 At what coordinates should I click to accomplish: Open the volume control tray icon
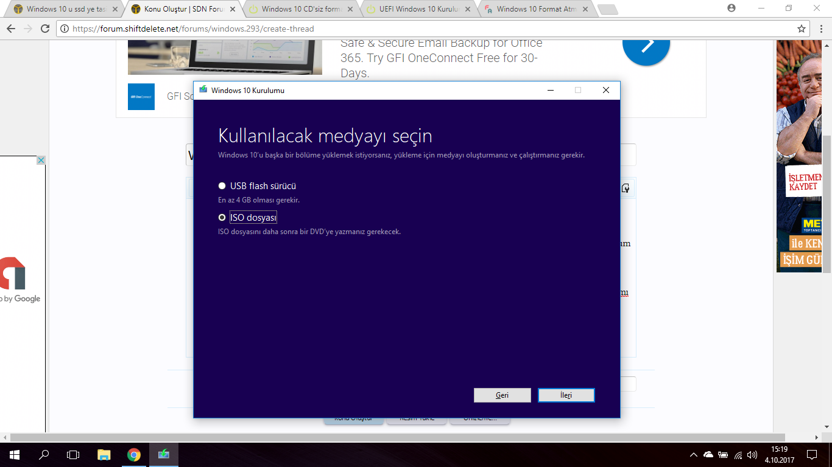pyautogui.click(x=752, y=455)
